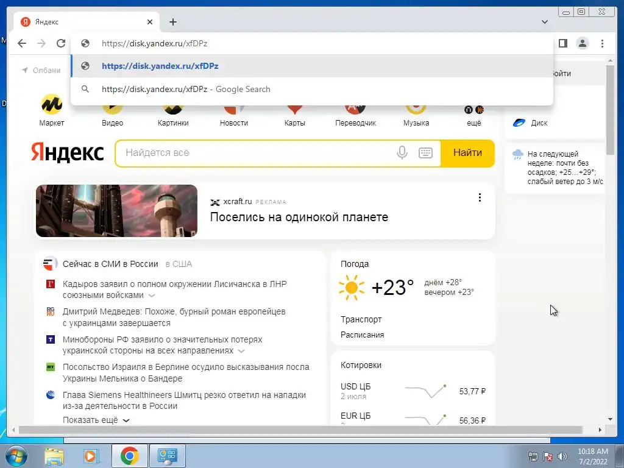Open the ad headline Поселись на одинокой планете

tap(299, 218)
